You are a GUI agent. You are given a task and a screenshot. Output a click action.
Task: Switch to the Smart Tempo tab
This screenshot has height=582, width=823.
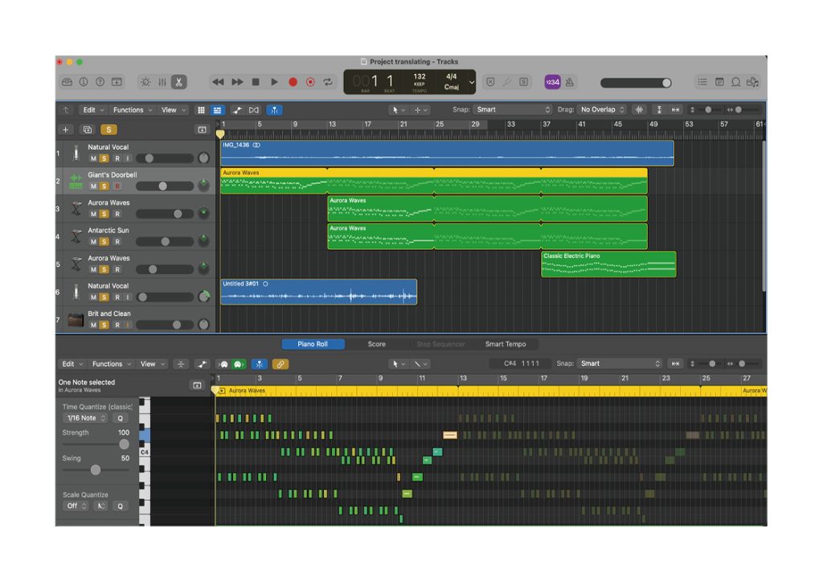click(x=505, y=344)
